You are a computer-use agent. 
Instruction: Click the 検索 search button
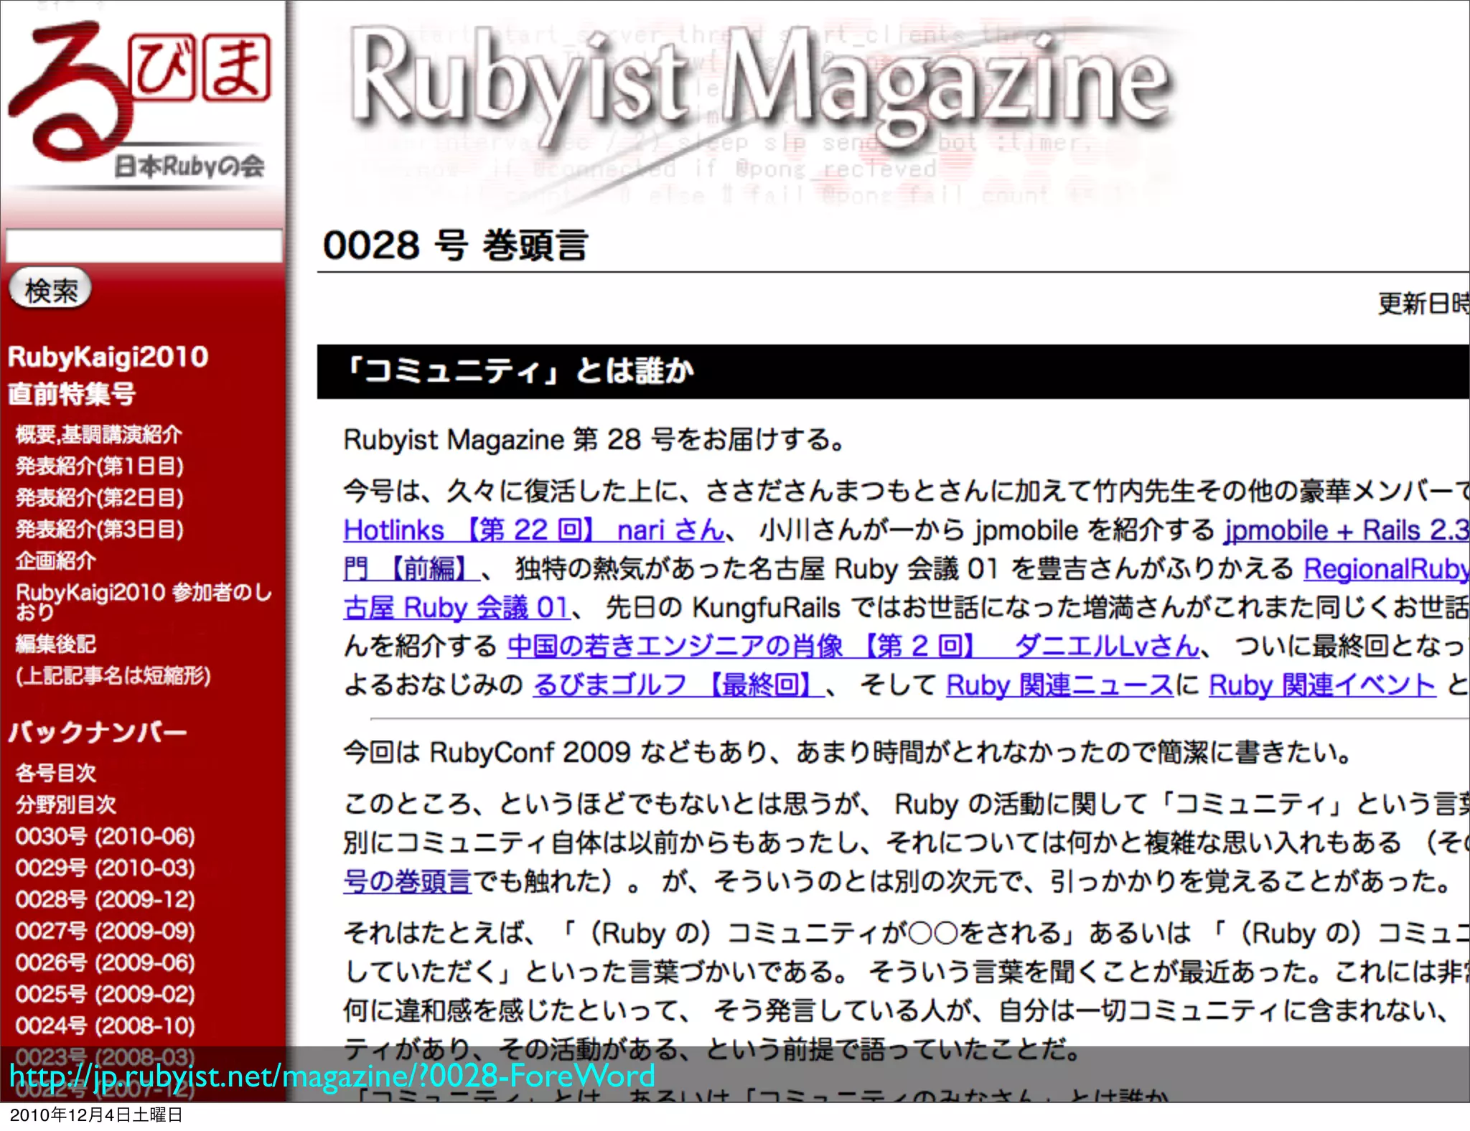[50, 290]
